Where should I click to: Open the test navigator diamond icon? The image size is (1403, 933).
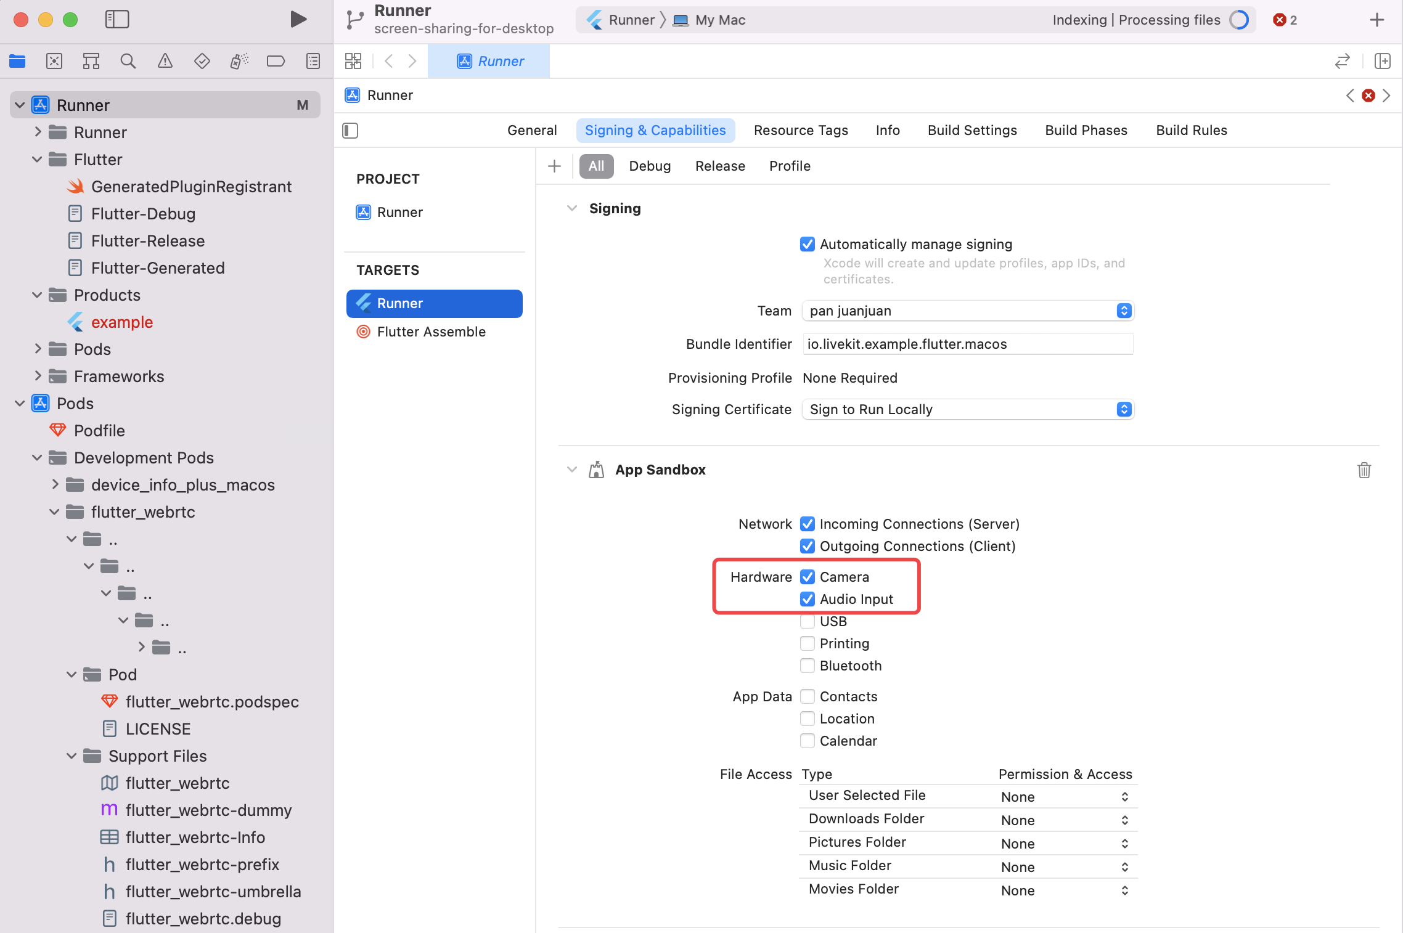[x=202, y=61]
